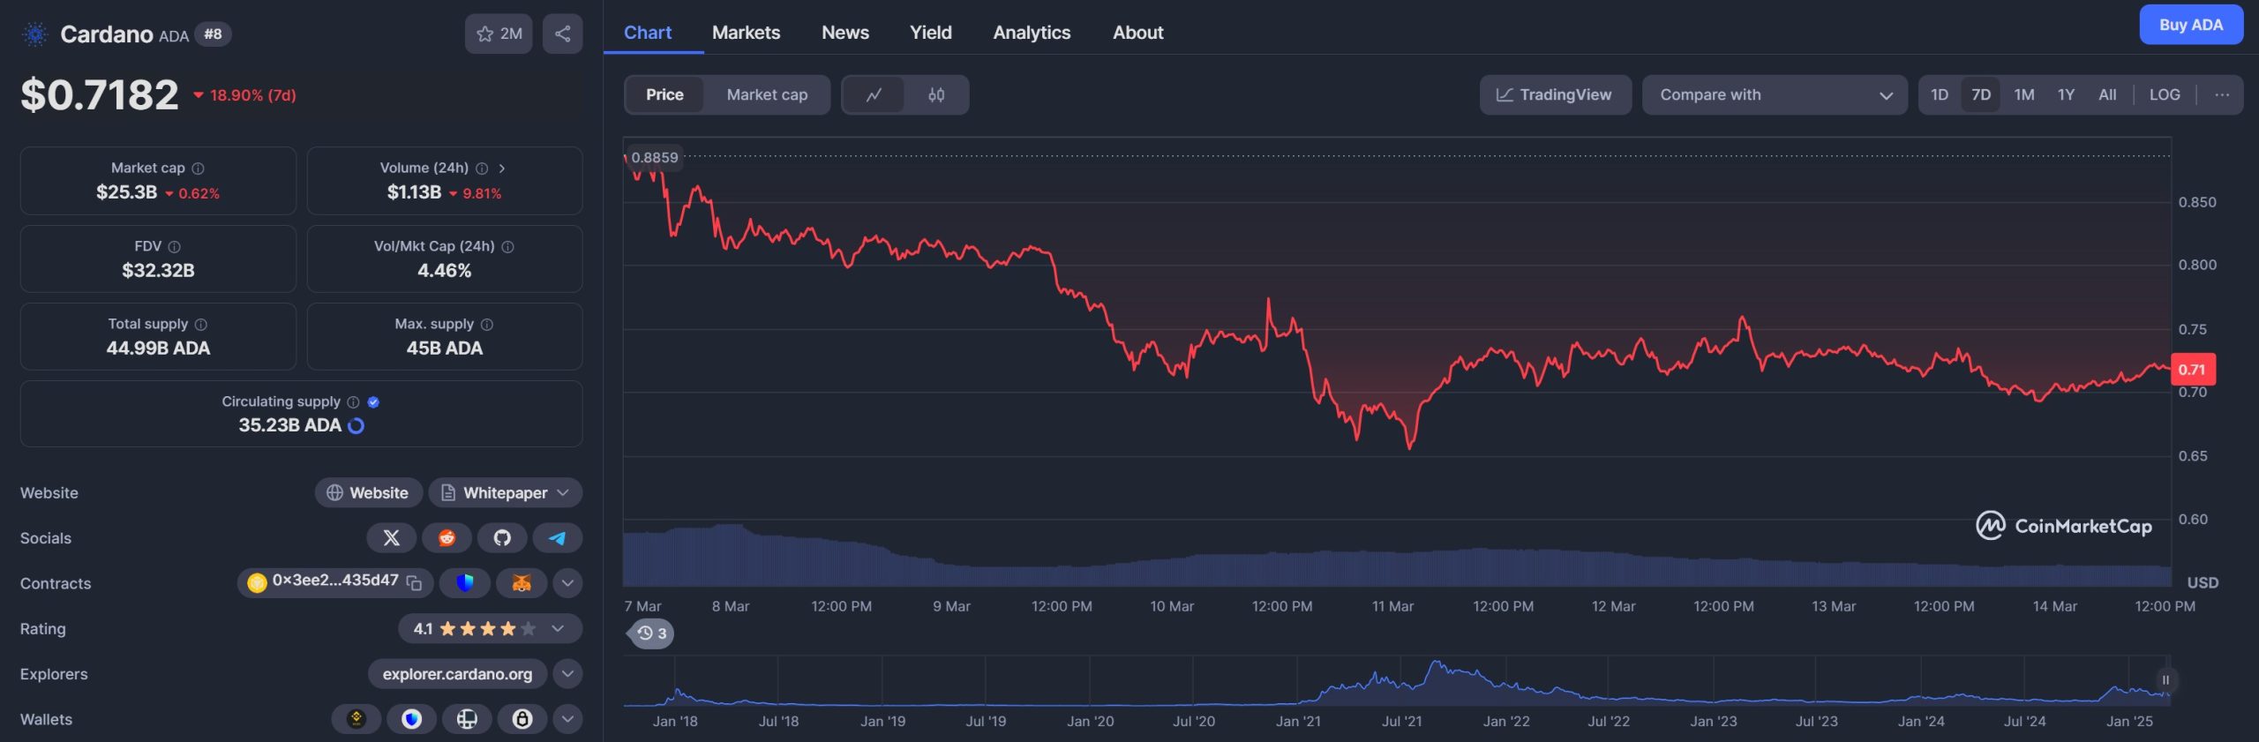
Task: Show Max. supply info icon
Action: pyautogui.click(x=487, y=325)
